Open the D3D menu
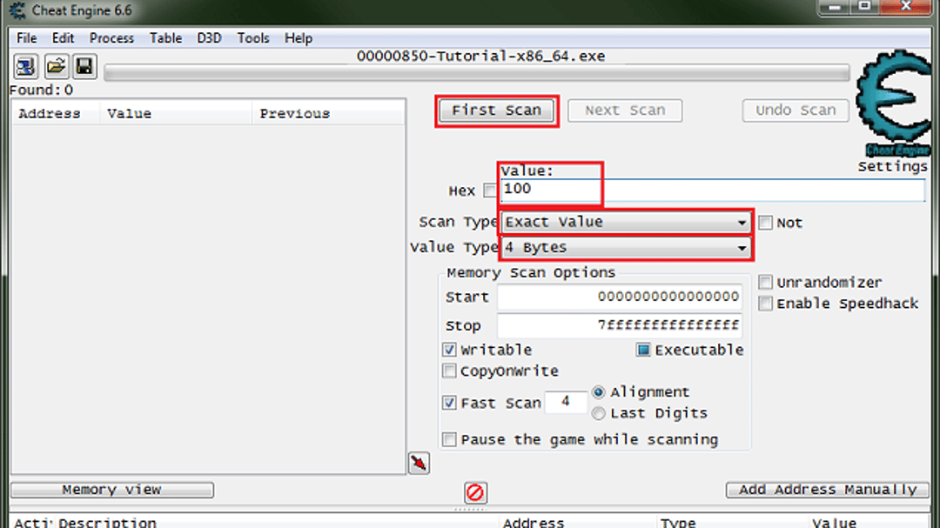 point(209,37)
